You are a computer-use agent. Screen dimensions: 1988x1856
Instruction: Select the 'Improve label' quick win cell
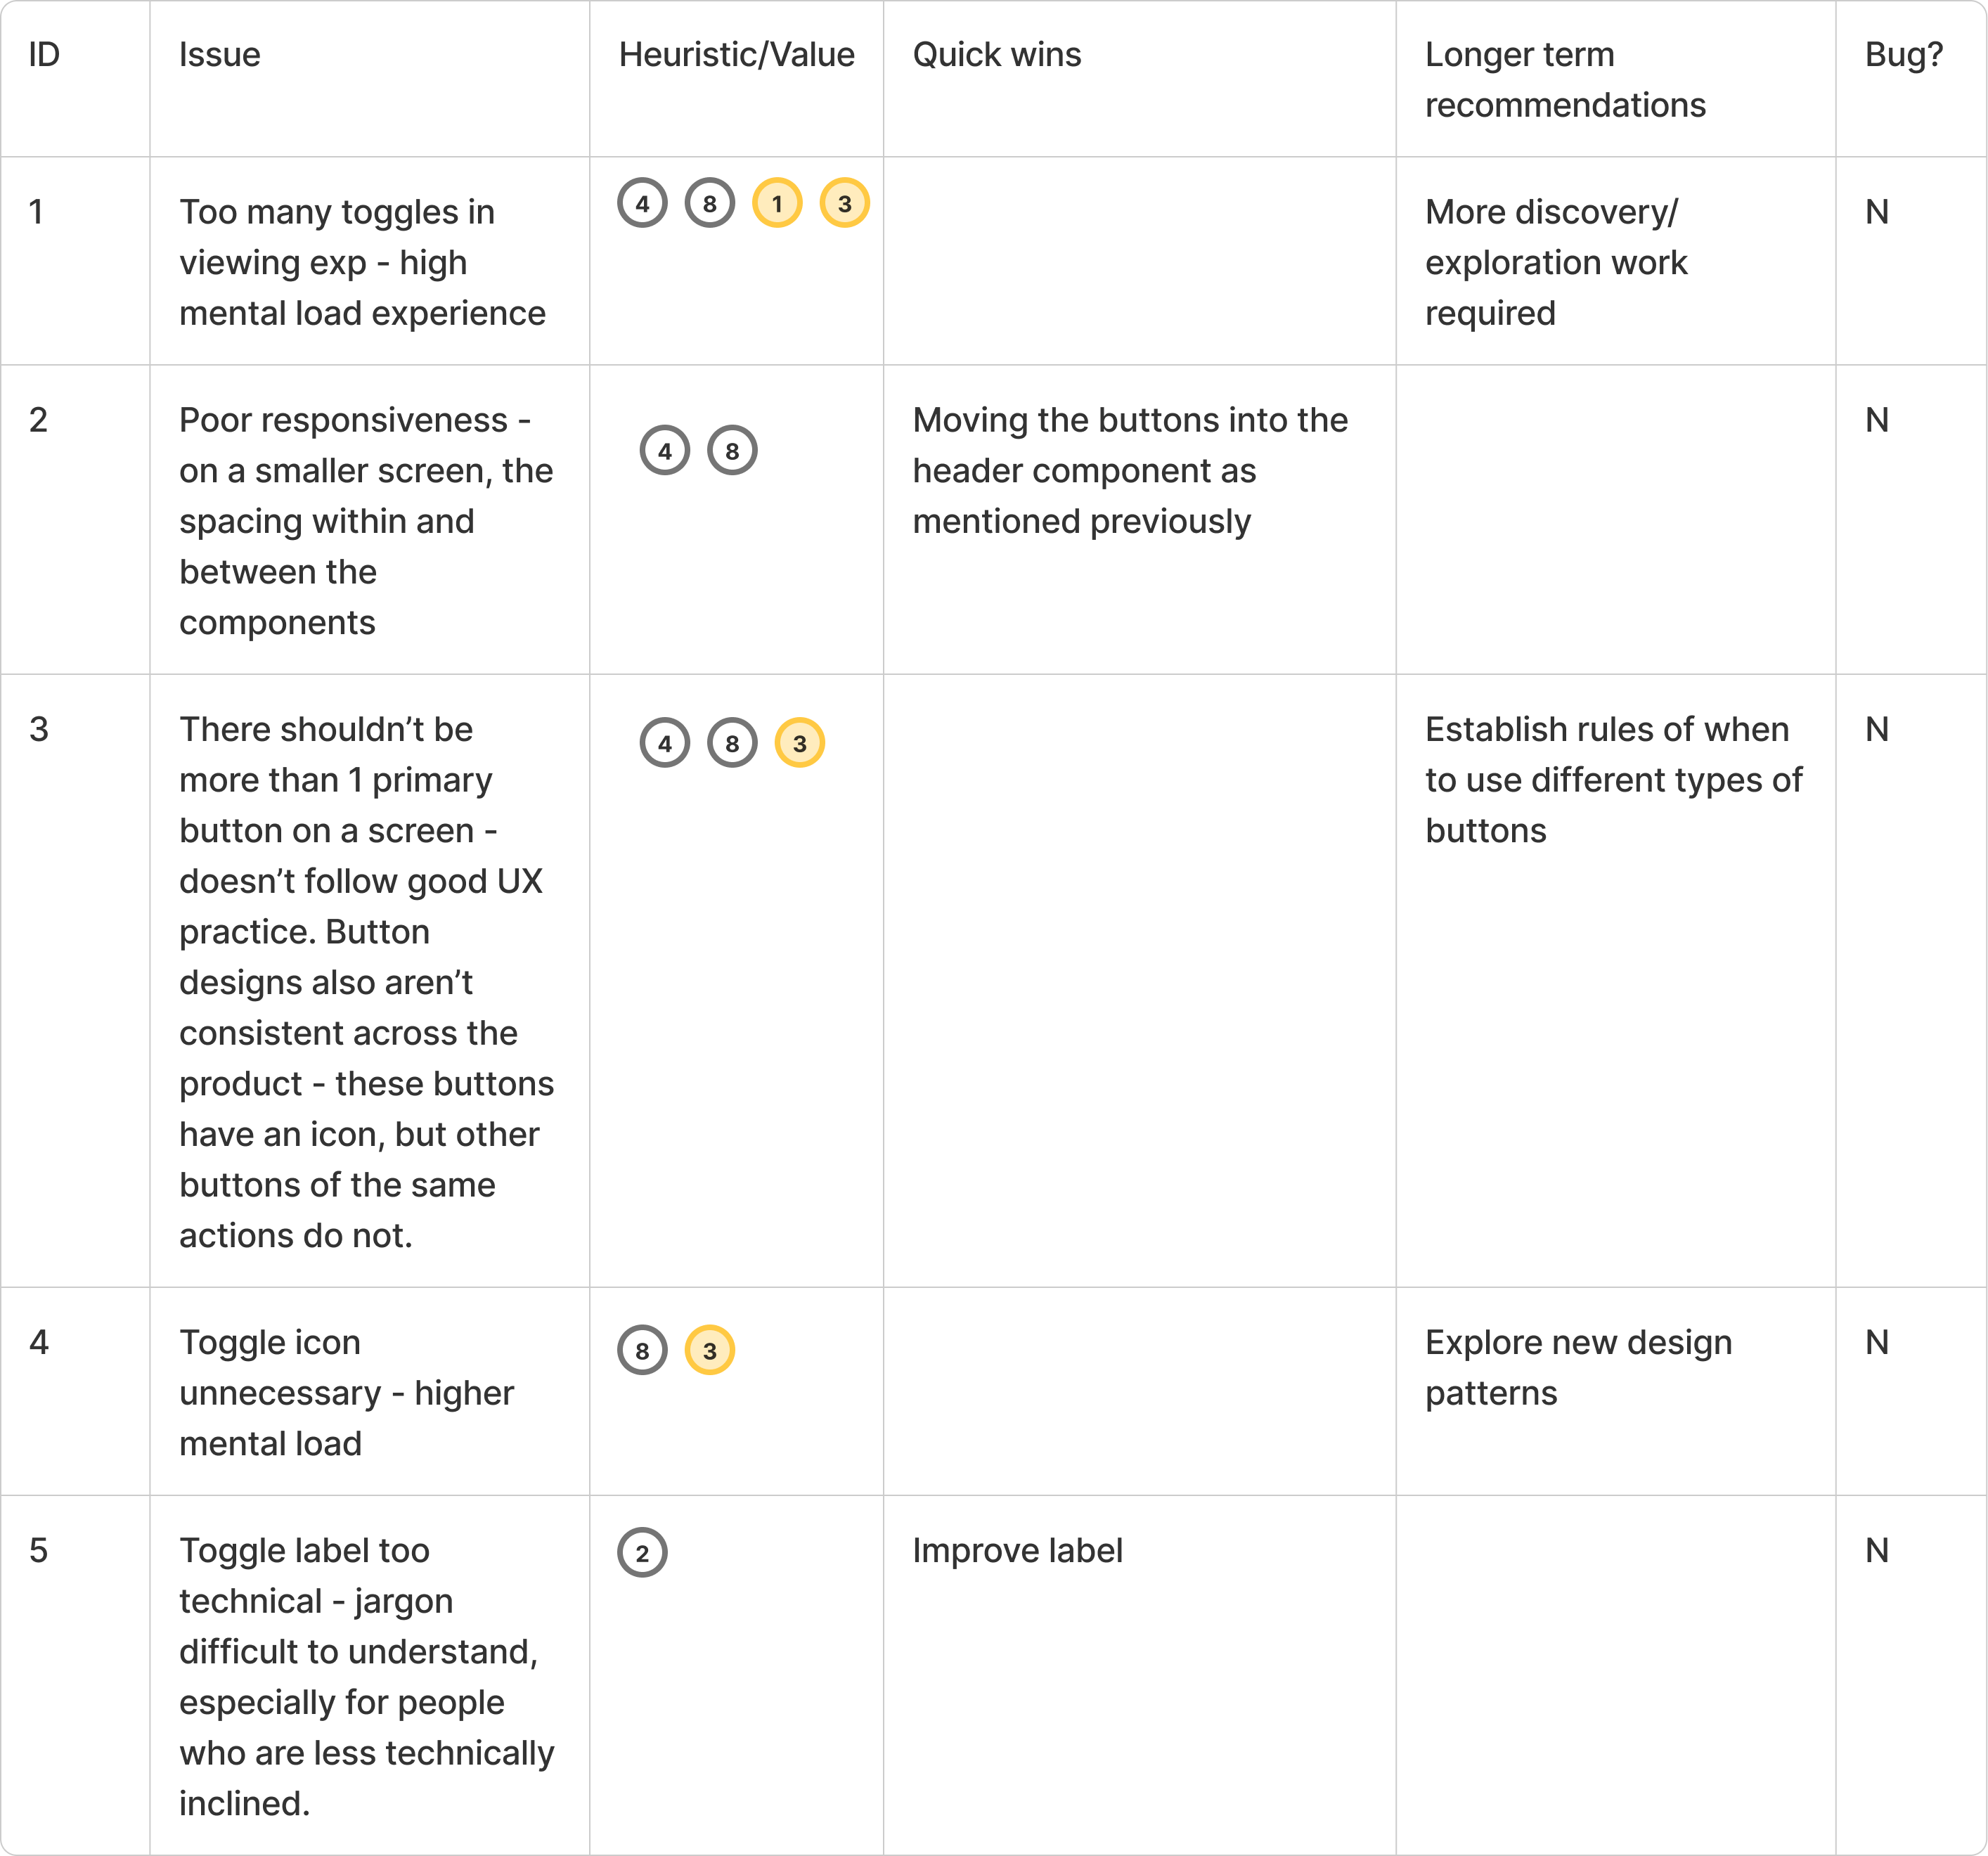(x=1018, y=1551)
